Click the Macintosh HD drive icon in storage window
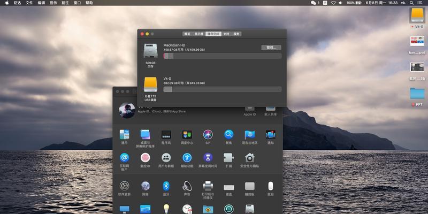 [151, 51]
